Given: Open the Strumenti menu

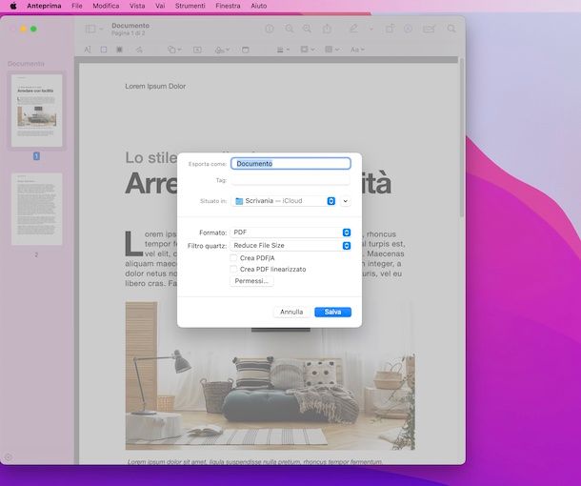Looking at the screenshot, I should click(x=190, y=6).
